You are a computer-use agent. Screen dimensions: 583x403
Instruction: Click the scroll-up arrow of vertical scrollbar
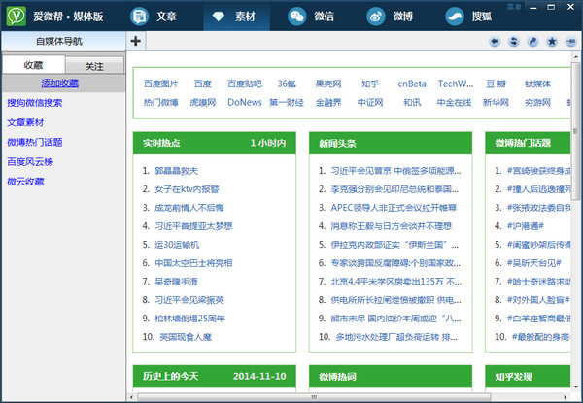575,57
